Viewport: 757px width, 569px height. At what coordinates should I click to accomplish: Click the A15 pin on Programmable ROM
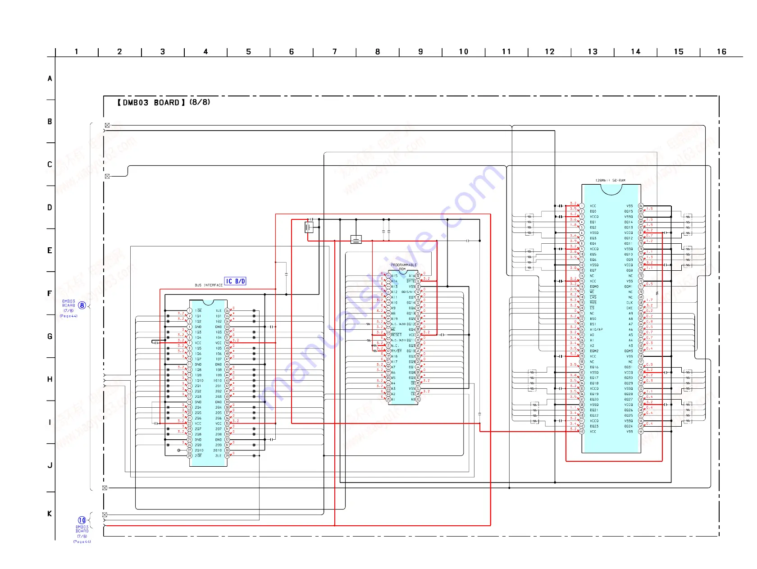click(x=394, y=276)
